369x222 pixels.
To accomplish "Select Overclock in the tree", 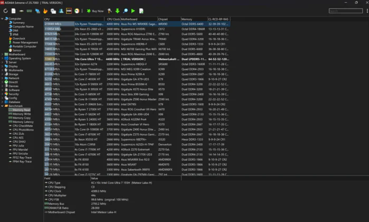I will [19, 39].
